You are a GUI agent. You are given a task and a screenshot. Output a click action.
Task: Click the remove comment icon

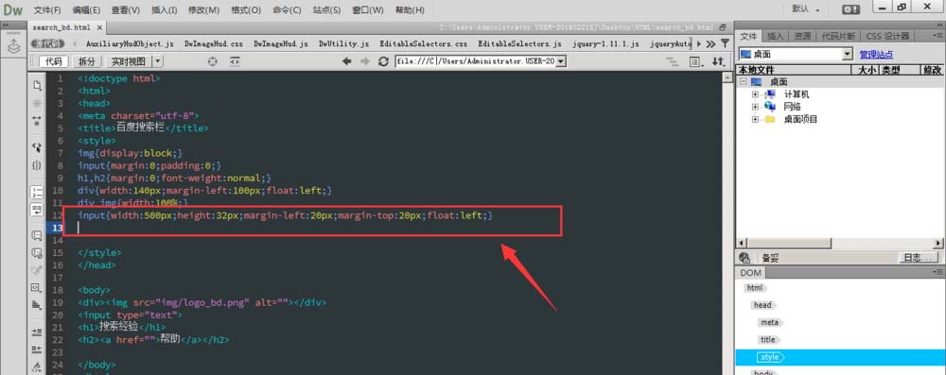37,252
